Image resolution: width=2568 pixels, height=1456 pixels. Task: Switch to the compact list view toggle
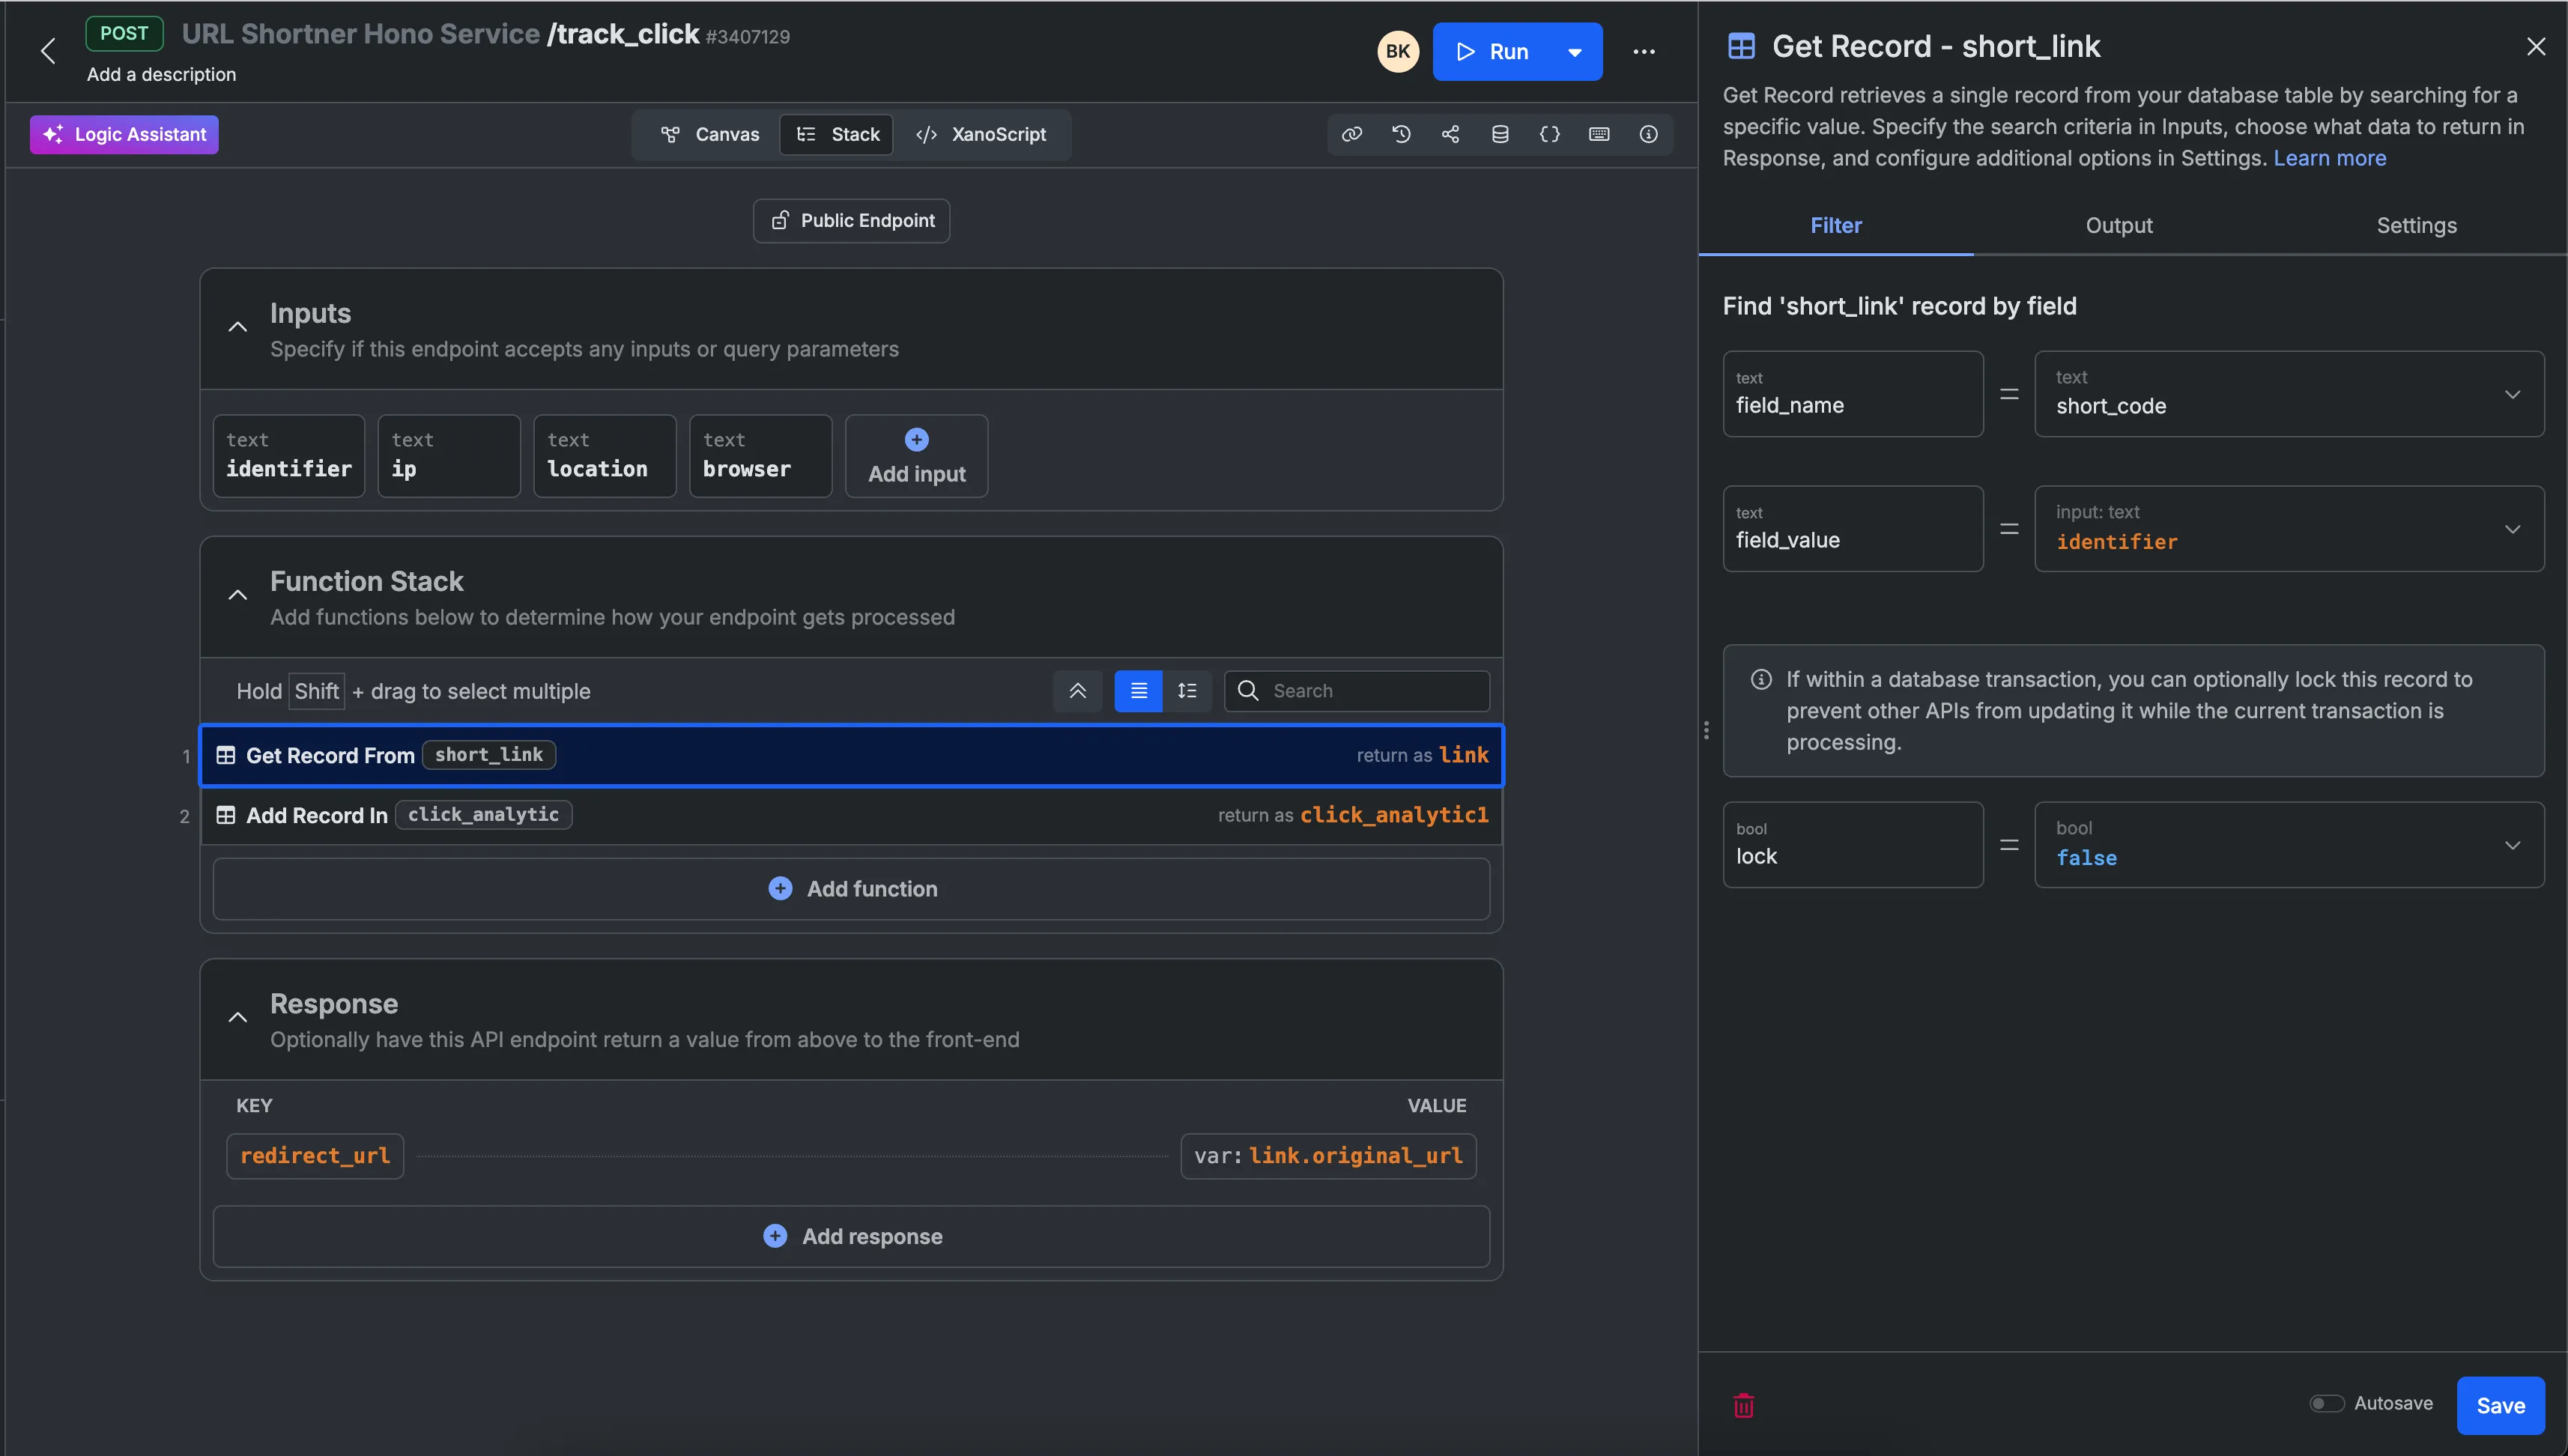[1138, 691]
